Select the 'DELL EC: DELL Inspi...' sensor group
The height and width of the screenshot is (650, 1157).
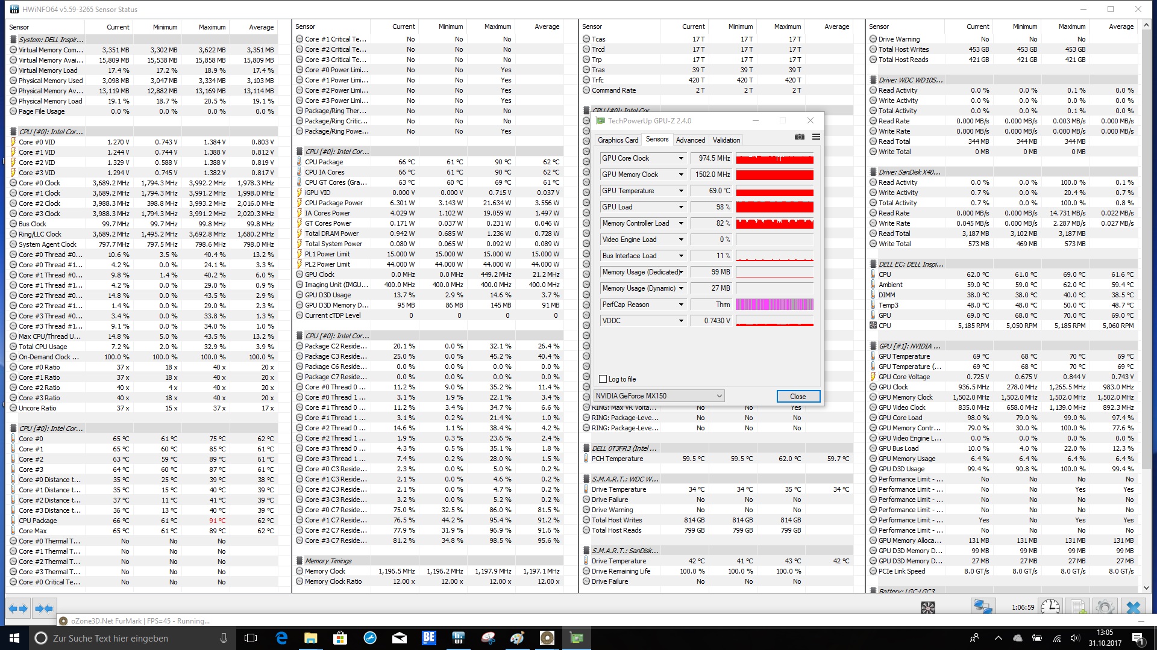click(1003, 264)
